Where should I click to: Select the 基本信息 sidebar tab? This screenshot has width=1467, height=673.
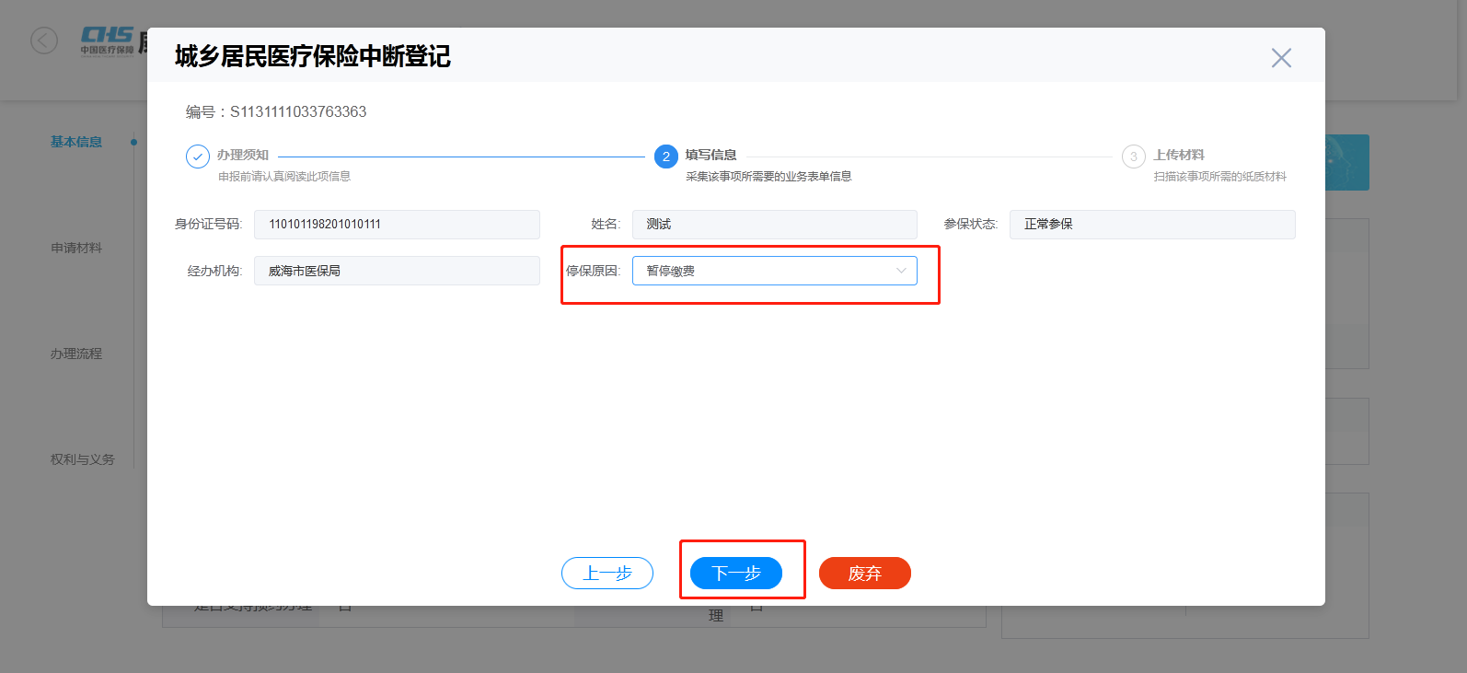pos(76,142)
